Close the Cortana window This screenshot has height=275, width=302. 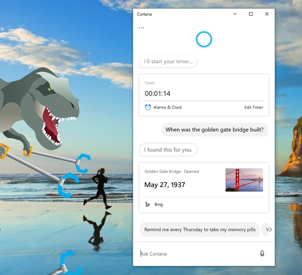[267, 14]
